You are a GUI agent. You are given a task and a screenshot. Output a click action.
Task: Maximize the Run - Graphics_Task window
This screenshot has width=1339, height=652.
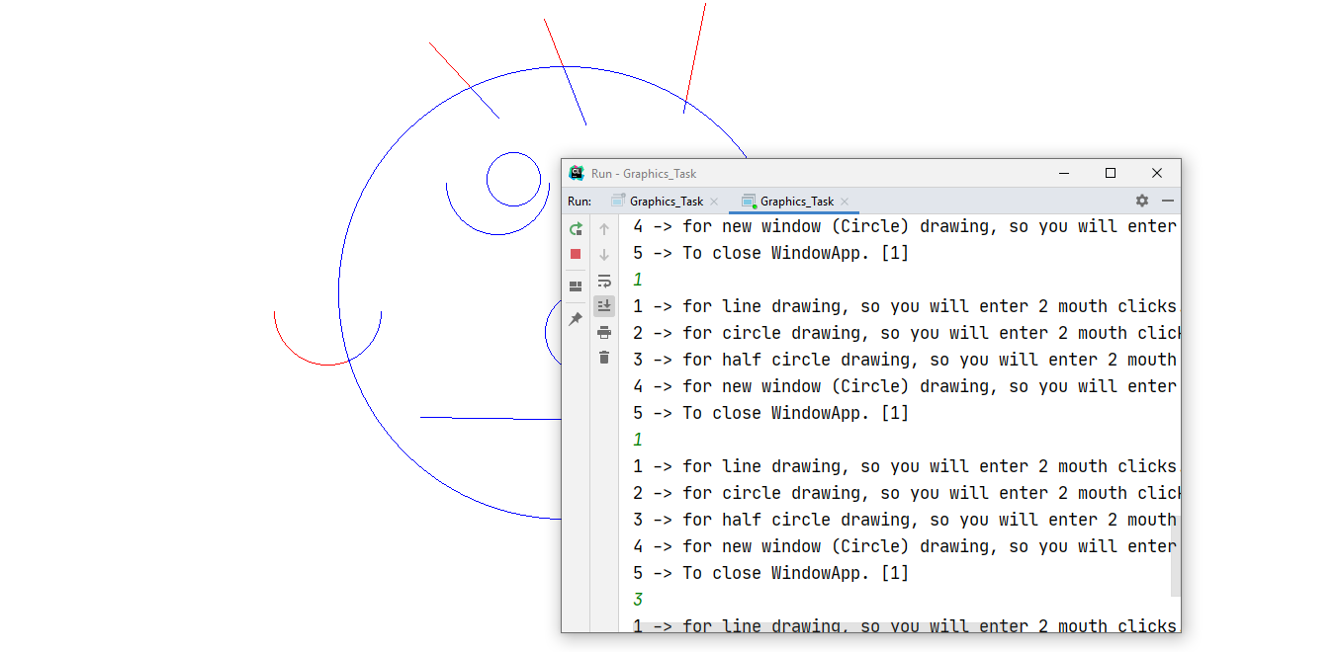(1111, 173)
